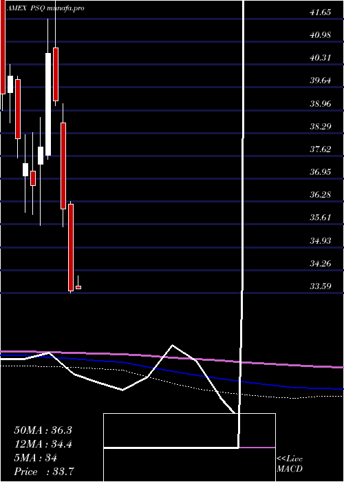344x482 pixels.
Task: Click the 38.29 price axis label
Action: (x=320, y=126)
